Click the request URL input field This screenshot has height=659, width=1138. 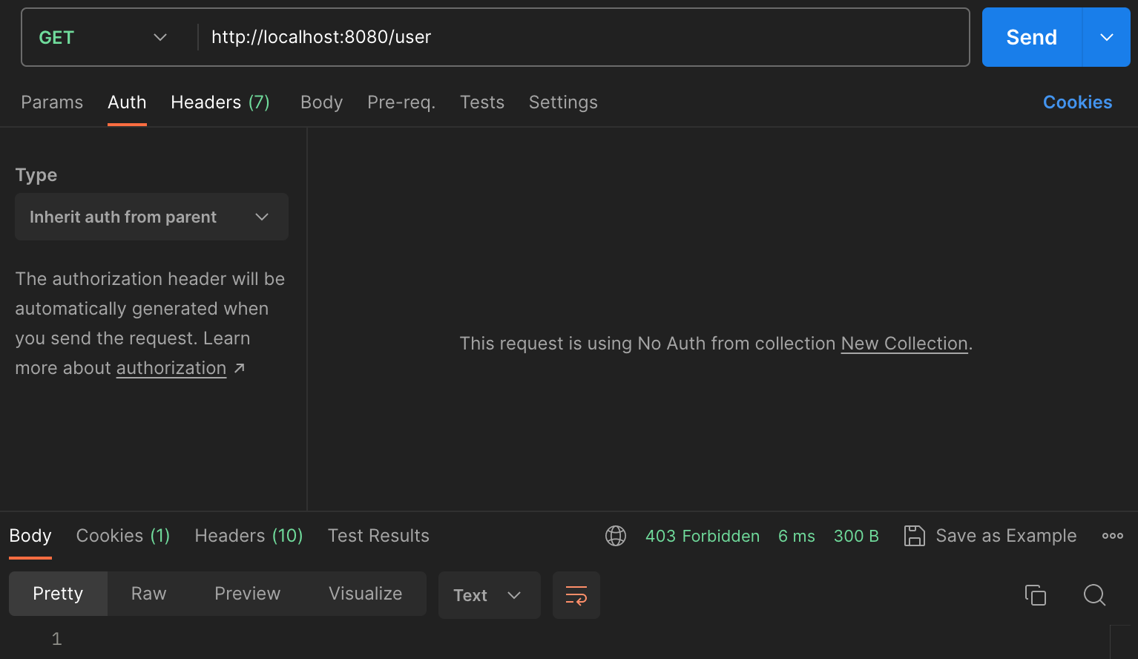pos(584,37)
